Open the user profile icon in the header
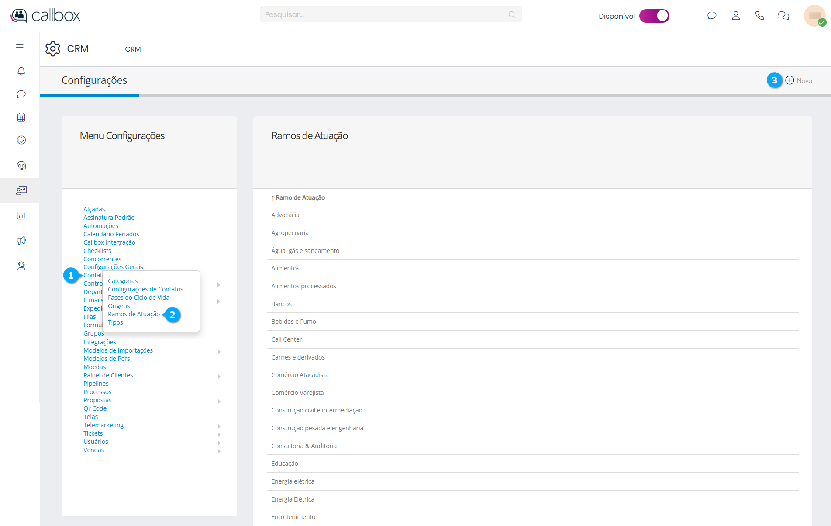 [x=736, y=16]
